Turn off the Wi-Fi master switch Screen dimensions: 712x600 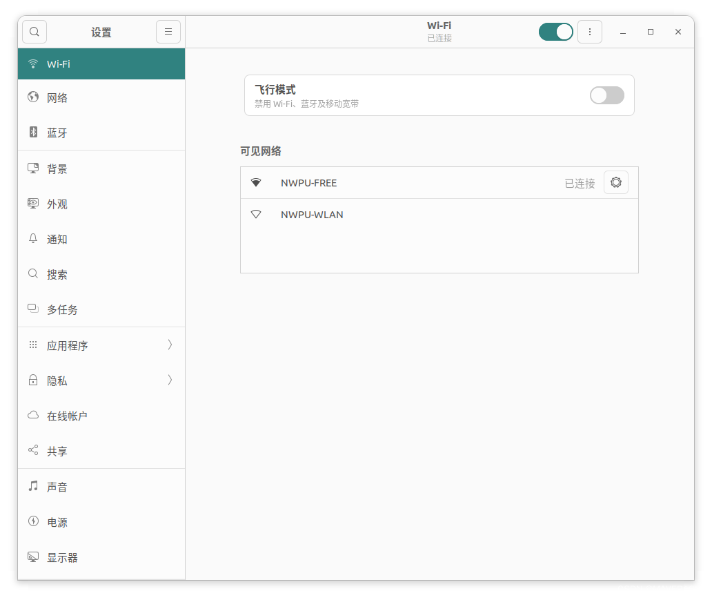pyautogui.click(x=556, y=32)
